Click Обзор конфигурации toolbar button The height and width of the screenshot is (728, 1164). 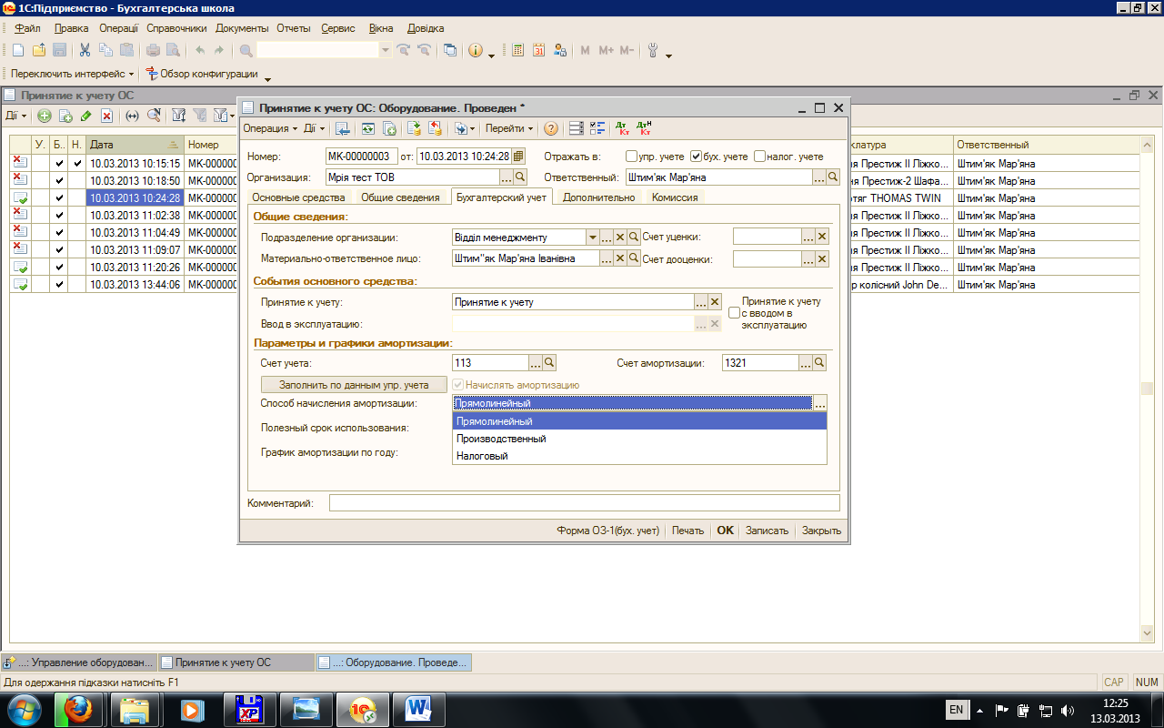pos(202,74)
